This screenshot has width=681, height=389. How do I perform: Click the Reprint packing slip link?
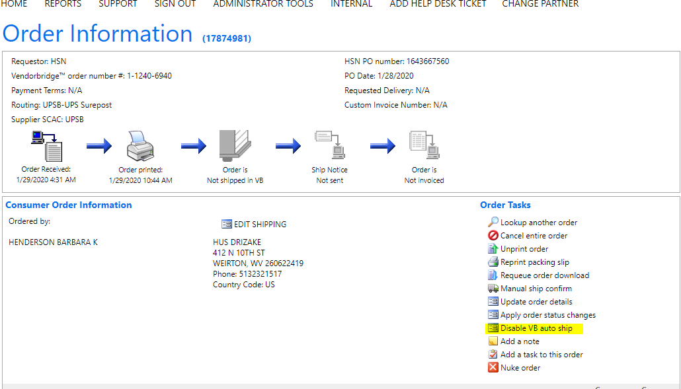tap(535, 262)
